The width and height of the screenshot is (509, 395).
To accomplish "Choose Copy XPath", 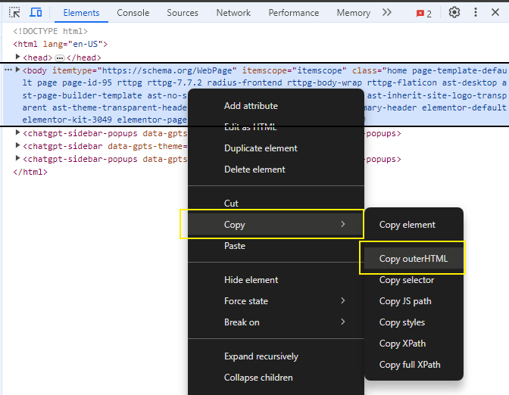I will 414,344.
